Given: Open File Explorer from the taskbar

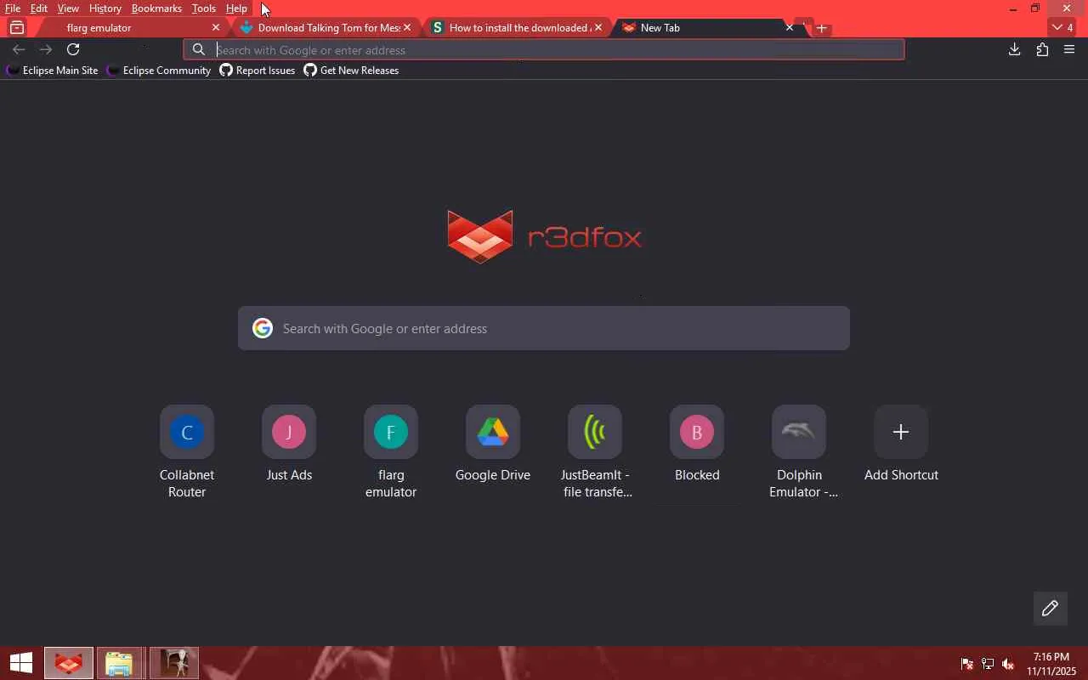Looking at the screenshot, I should coord(119,663).
